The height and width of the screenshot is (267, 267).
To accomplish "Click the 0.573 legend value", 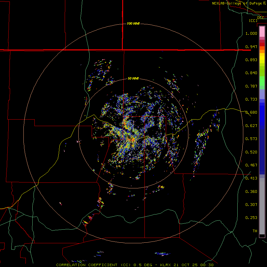I will pos(251,139).
